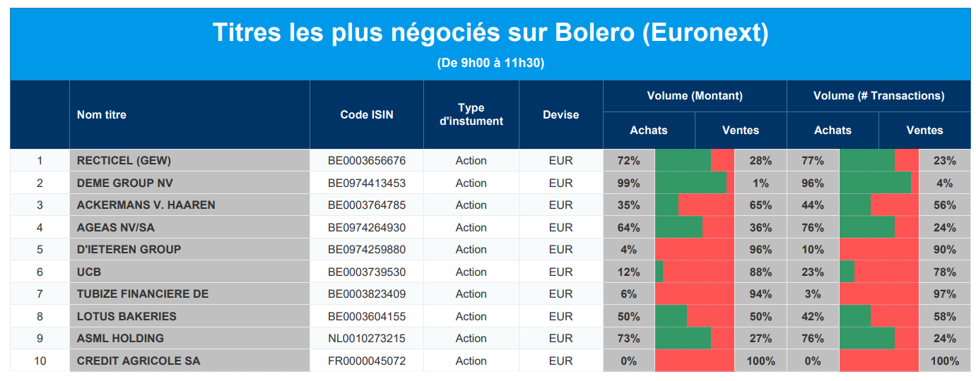
Task: Click the LOTUS BAKERIES title
Action: pyautogui.click(x=127, y=317)
